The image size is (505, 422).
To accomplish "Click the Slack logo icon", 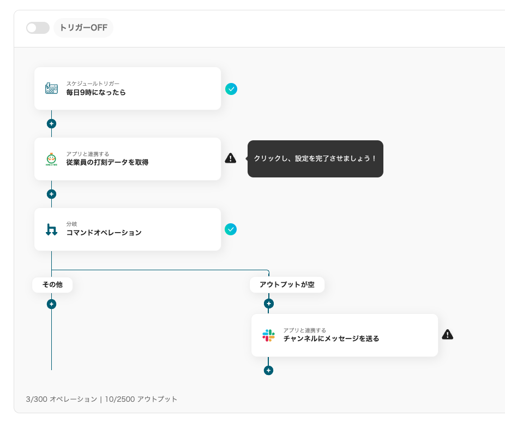I will coord(269,335).
